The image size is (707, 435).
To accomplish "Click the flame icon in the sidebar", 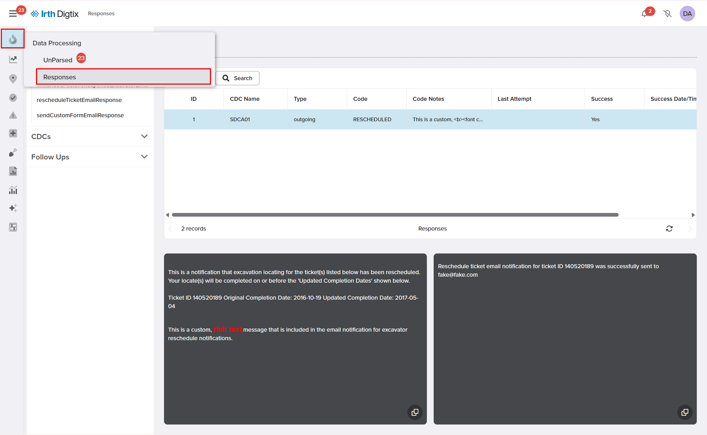I will click(13, 39).
